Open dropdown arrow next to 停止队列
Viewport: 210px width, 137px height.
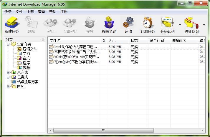tap(204, 25)
